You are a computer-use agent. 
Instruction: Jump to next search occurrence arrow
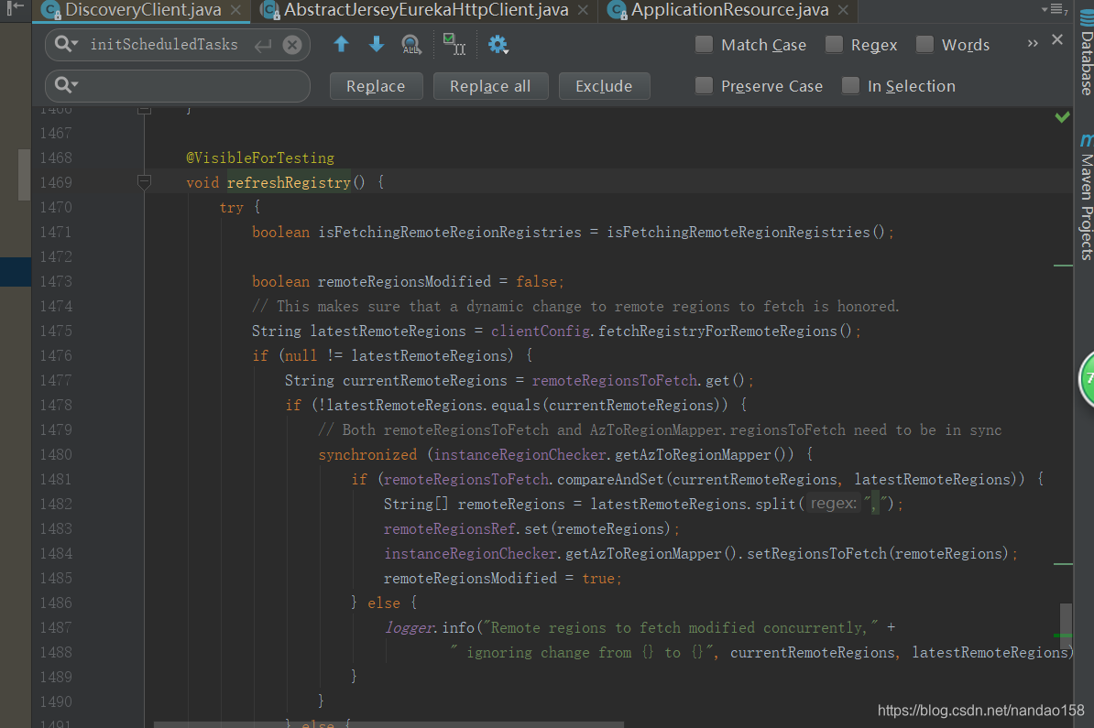coord(376,44)
